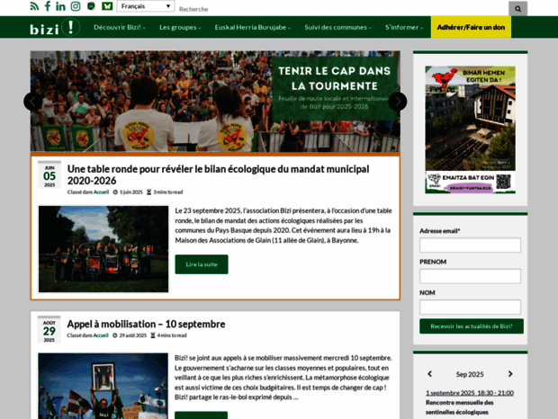This screenshot has width=558, height=419.
Task: Focus the NOM input field
Action: tap(470, 307)
